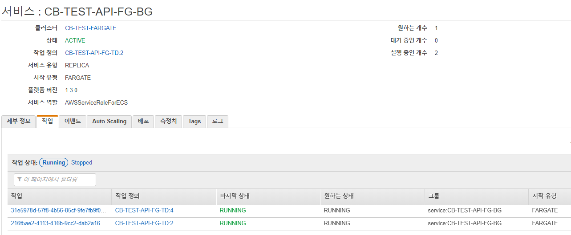Open the CB-TEST-FARGATE cluster link
This screenshot has width=571, height=235.
point(91,28)
